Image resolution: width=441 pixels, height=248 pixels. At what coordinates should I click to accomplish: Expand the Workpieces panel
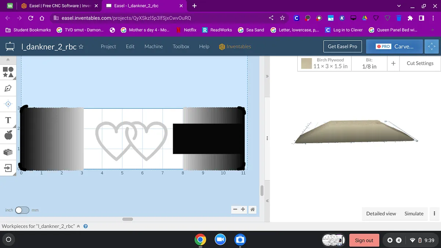[78, 226]
